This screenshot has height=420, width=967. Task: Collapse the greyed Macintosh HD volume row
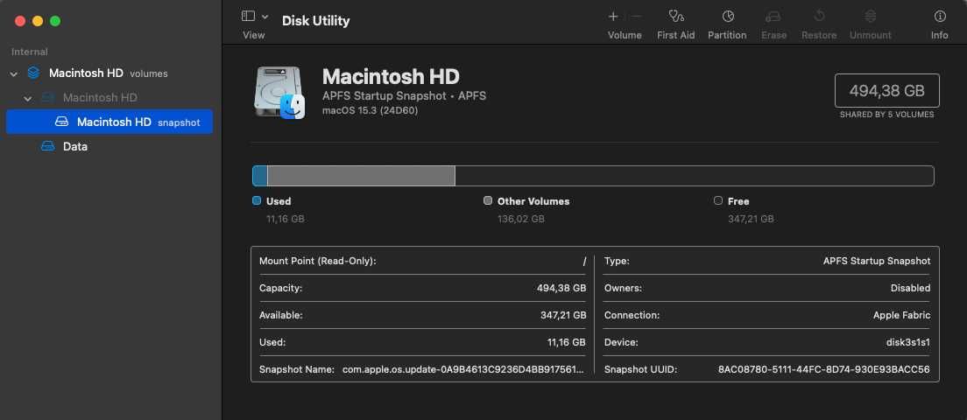28,98
